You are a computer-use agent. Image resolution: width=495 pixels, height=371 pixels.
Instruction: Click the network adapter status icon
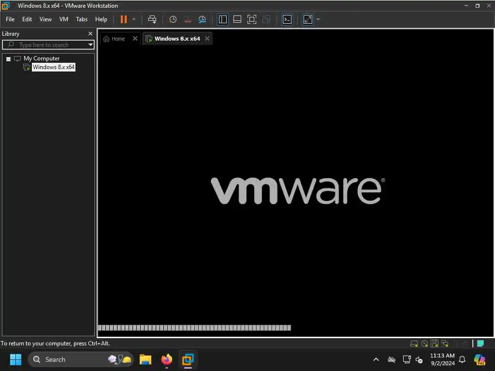[445, 343]
